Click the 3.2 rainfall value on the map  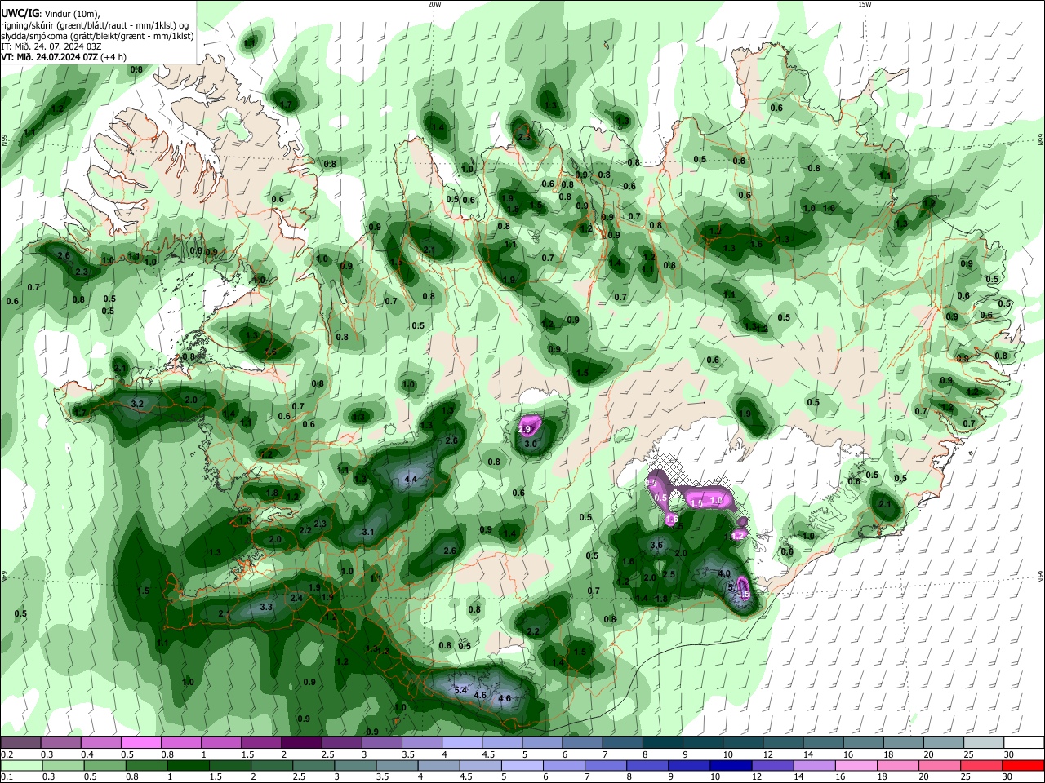coord(137,404)
